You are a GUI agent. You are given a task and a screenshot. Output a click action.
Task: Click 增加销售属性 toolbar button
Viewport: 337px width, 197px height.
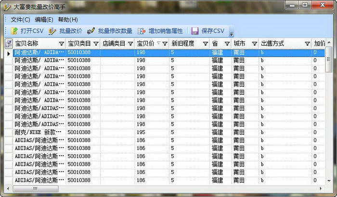[160, 31]
